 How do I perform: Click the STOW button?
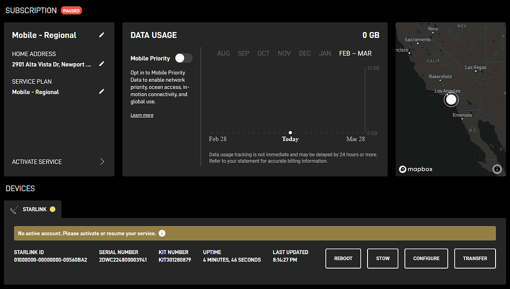coord(383,259)
